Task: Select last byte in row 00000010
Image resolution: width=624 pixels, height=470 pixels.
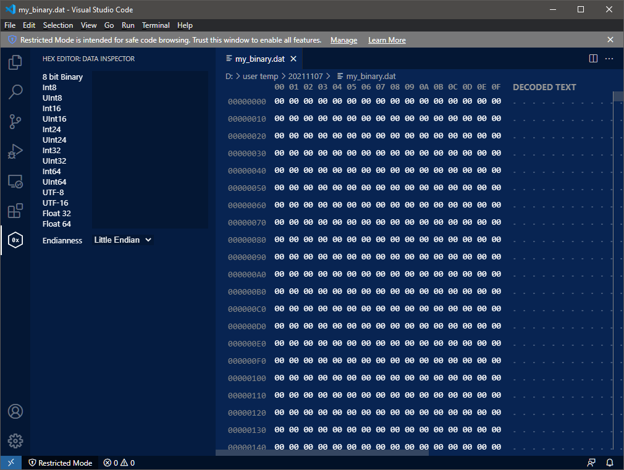Action: (496, 118)
